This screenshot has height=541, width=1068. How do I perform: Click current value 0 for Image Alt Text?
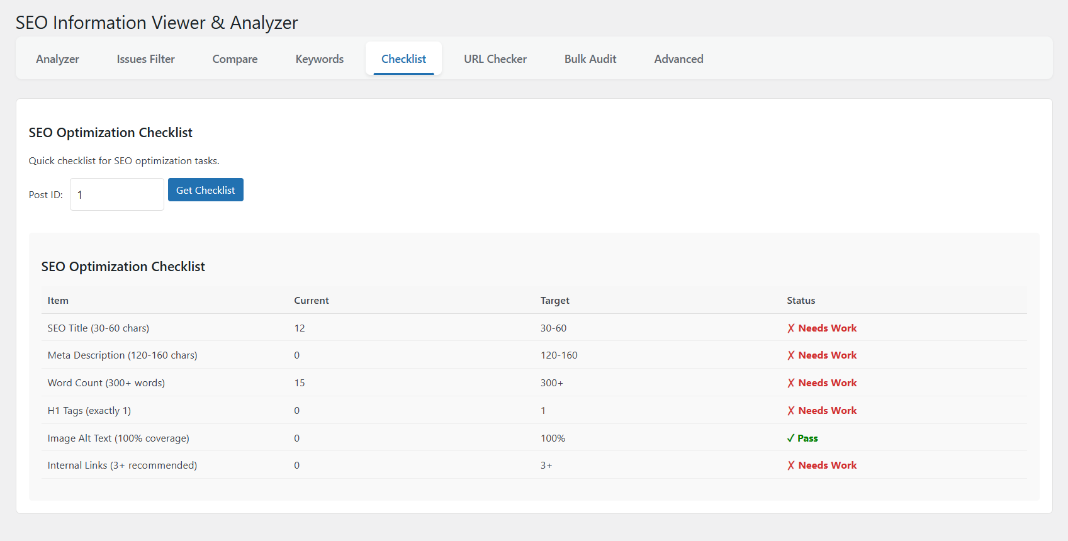pyautogui.click(x=297, y=438)
